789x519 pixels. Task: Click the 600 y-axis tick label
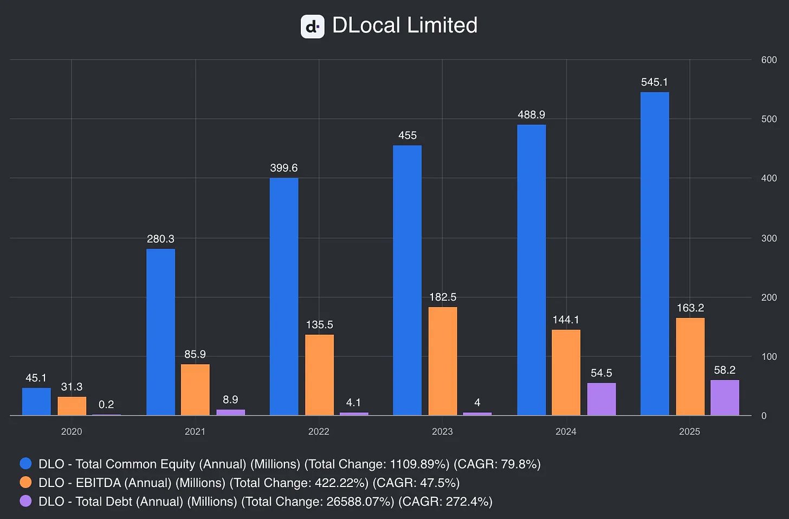(x=769, y=60)
